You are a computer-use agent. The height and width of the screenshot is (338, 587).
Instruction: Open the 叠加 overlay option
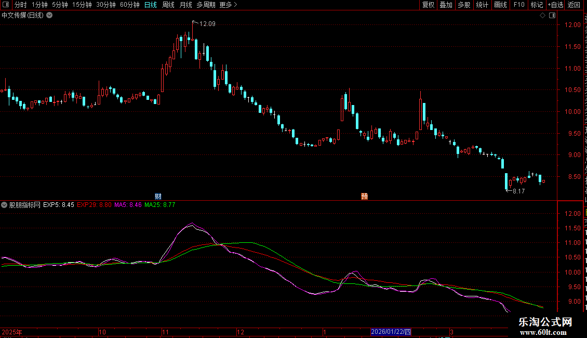[x=446, y=5]
